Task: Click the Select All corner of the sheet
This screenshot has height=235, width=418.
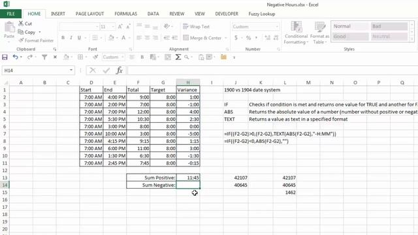Action: click(x=5, y=83)
